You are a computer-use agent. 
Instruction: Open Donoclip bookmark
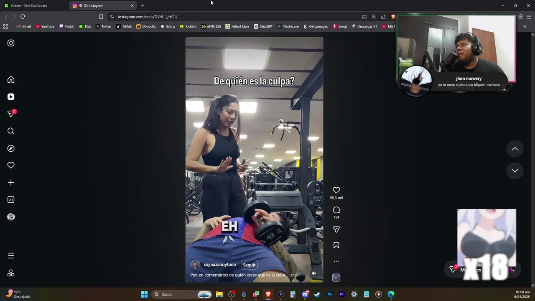[146, 26]
